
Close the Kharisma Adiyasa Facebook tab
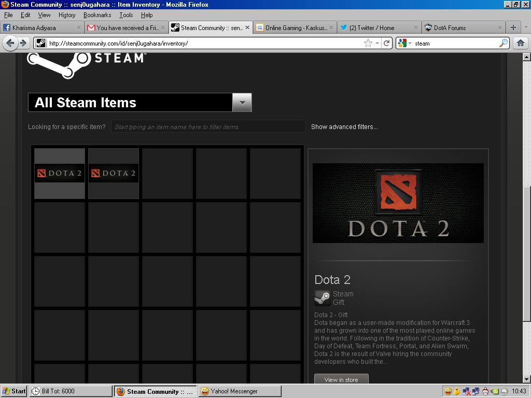click(79, 27)
